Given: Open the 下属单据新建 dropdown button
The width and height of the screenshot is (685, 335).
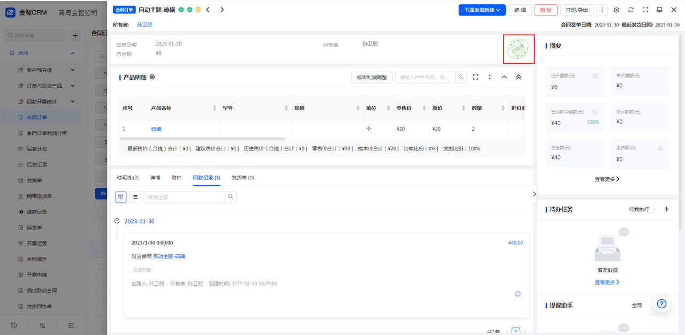Looking at the screenshot, I should coord(482,10).
